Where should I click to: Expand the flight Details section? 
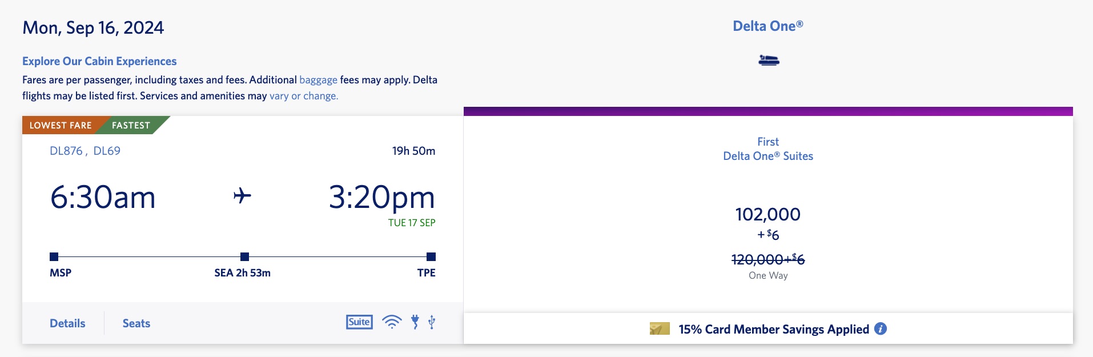(68, 323)
